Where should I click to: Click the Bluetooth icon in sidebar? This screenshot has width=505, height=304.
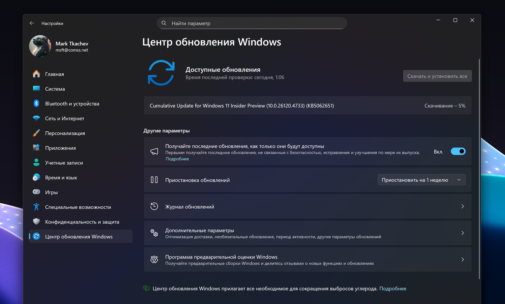tap(36, 104)
